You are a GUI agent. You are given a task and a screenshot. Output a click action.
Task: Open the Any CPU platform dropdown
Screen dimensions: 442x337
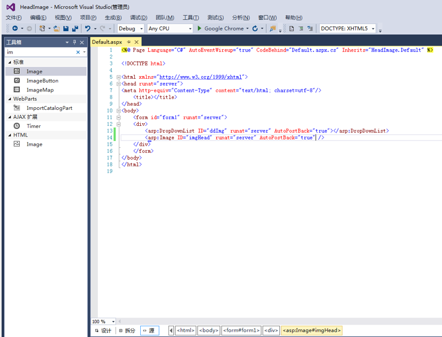click(189, 28)
